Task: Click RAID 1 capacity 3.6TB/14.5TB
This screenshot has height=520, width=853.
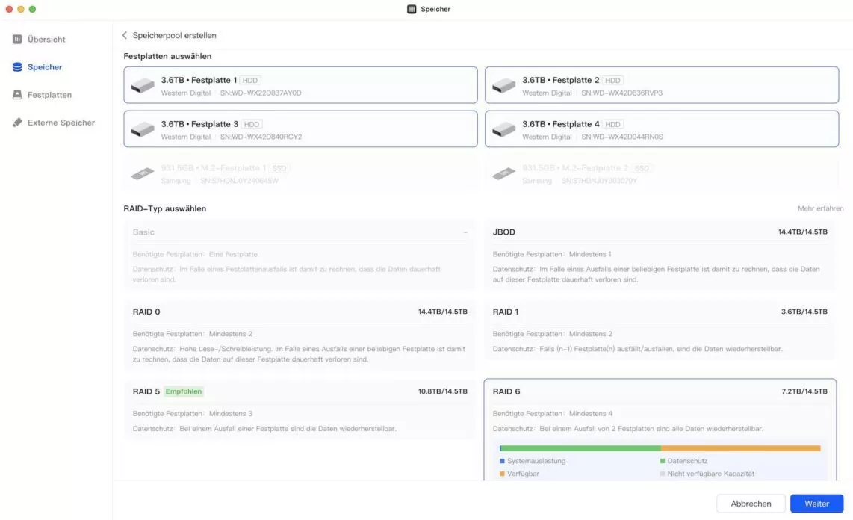Action: 804,312
